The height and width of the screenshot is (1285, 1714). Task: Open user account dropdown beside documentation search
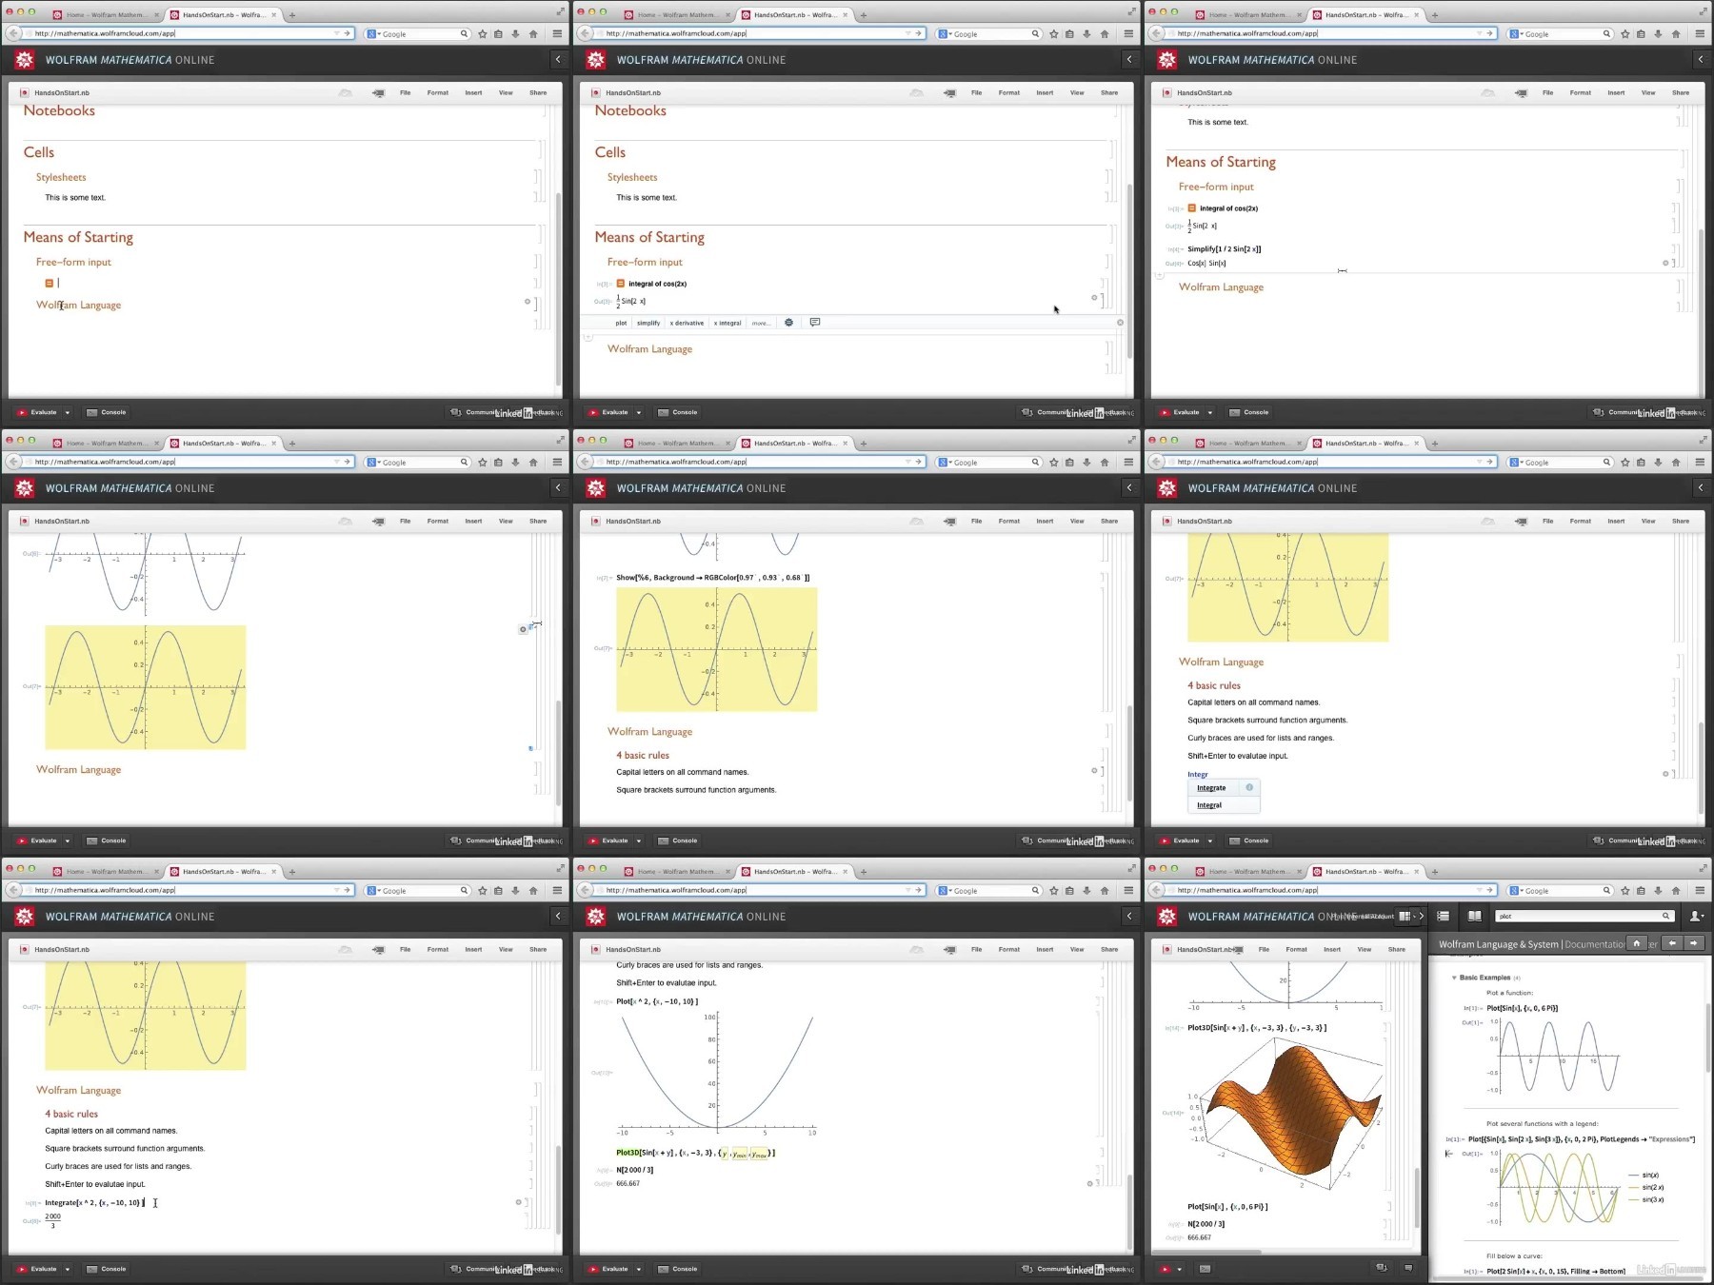coord(1696,917)
